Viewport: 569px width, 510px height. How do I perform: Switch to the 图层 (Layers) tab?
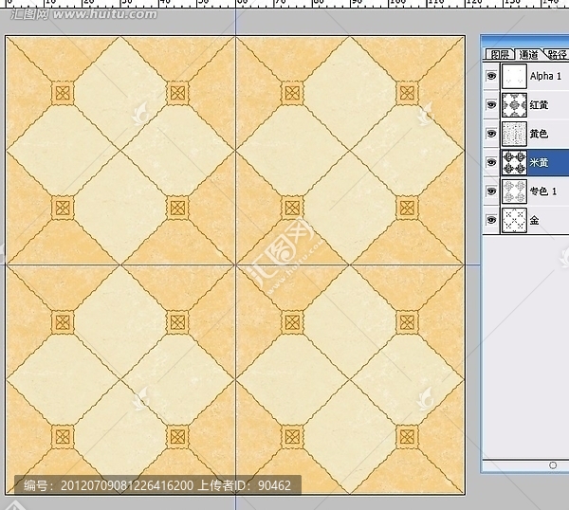[x=500, y=54]
